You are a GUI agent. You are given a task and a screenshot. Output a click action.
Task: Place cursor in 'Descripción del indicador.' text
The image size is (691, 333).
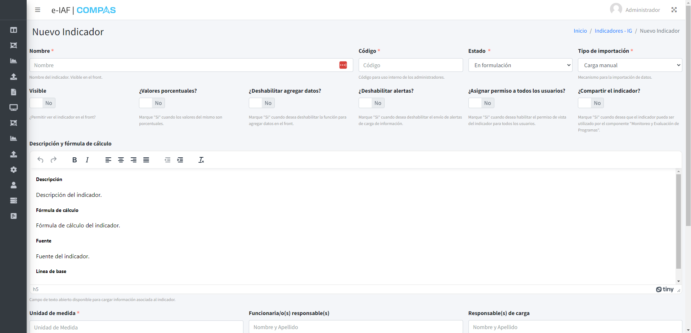[69, 195]
